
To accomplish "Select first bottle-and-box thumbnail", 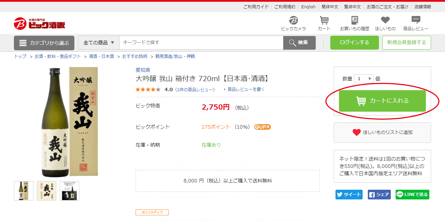I will point(24,191).
